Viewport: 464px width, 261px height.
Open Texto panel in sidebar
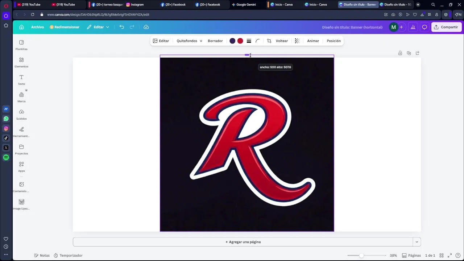21,80
